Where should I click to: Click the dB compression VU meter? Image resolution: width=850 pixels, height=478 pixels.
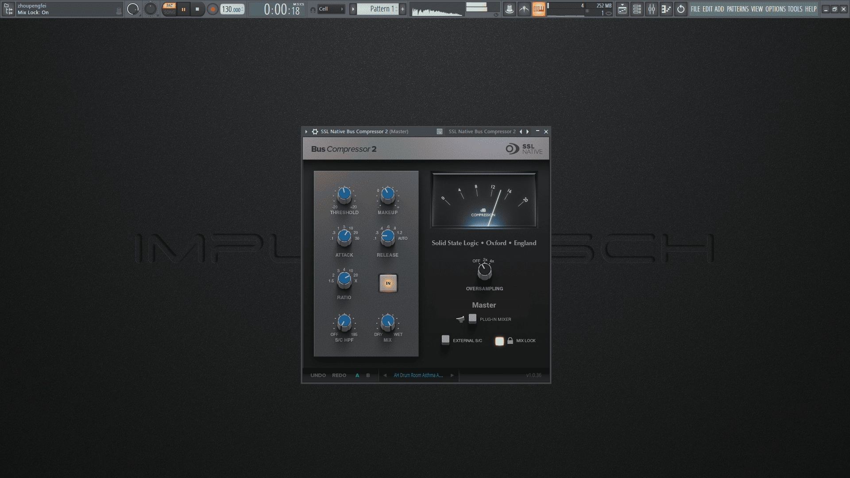[x=484, y=200]
